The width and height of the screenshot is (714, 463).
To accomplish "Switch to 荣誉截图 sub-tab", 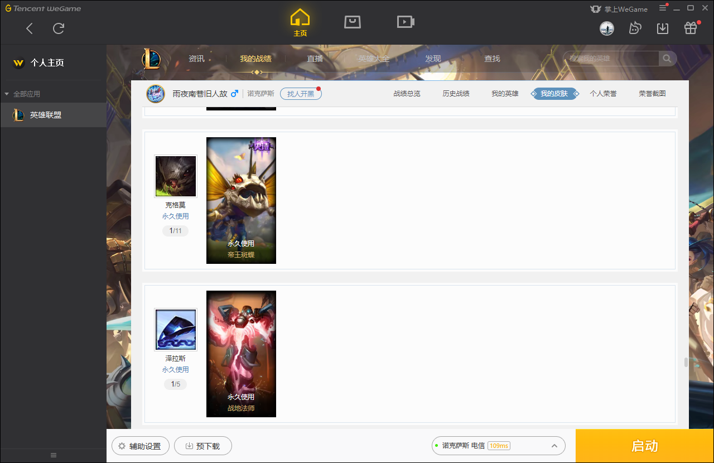I will (x=652, y=94).
